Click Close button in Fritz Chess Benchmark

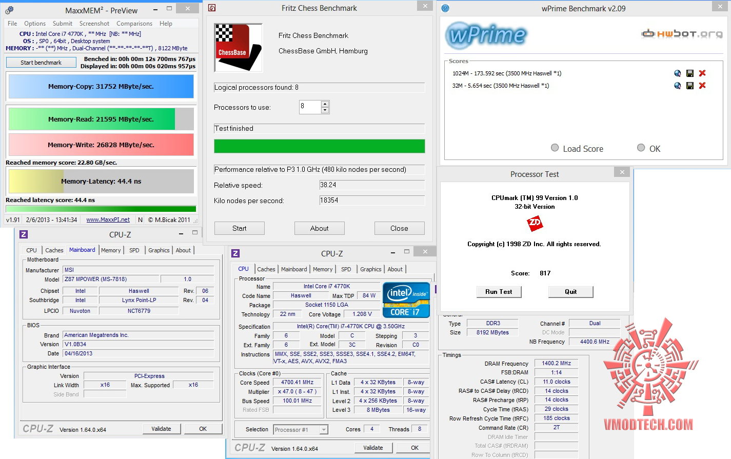pos(400,228)
